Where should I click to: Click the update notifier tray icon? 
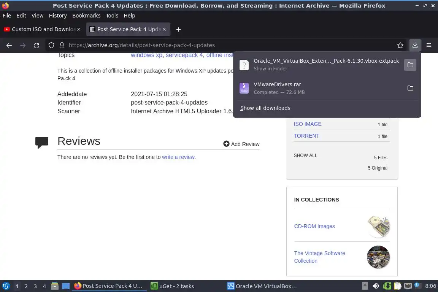(x=417, y=285)
